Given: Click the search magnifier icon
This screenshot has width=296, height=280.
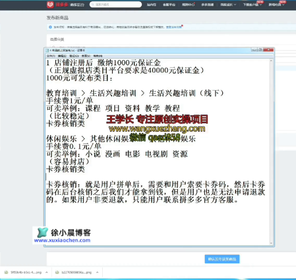Looking at the screenshot, I should click(x=92, y=5).
